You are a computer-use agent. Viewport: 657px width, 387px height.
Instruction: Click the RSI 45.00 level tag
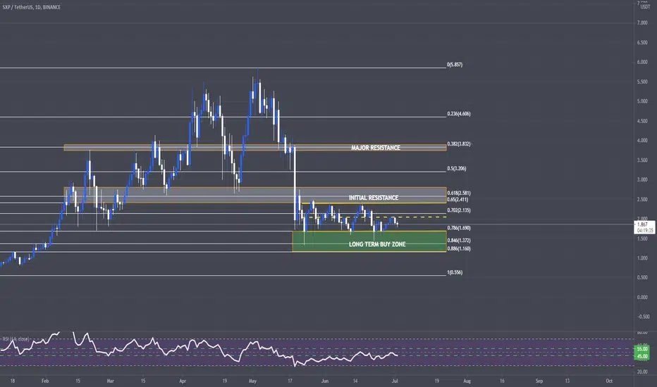tap(642, 357)
